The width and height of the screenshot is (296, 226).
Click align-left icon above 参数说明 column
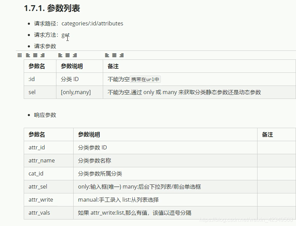click(60, 55)
